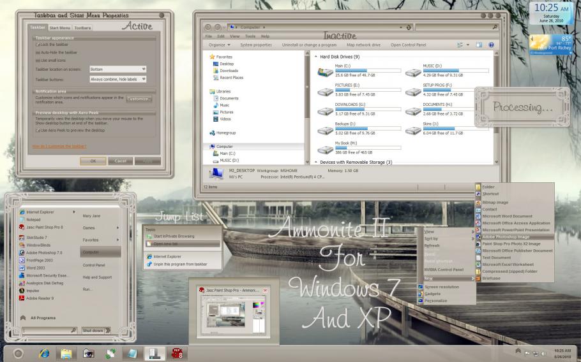This screenshot has width=581, height=362.
Task: Open the Tools menu in Explorer
Action: (x=250, y=36)
